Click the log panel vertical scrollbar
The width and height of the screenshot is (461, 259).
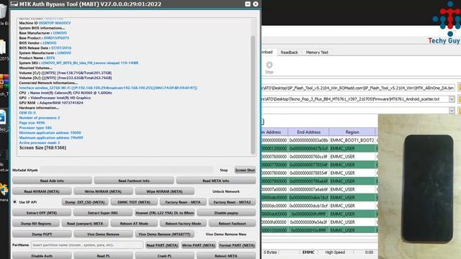253,94
